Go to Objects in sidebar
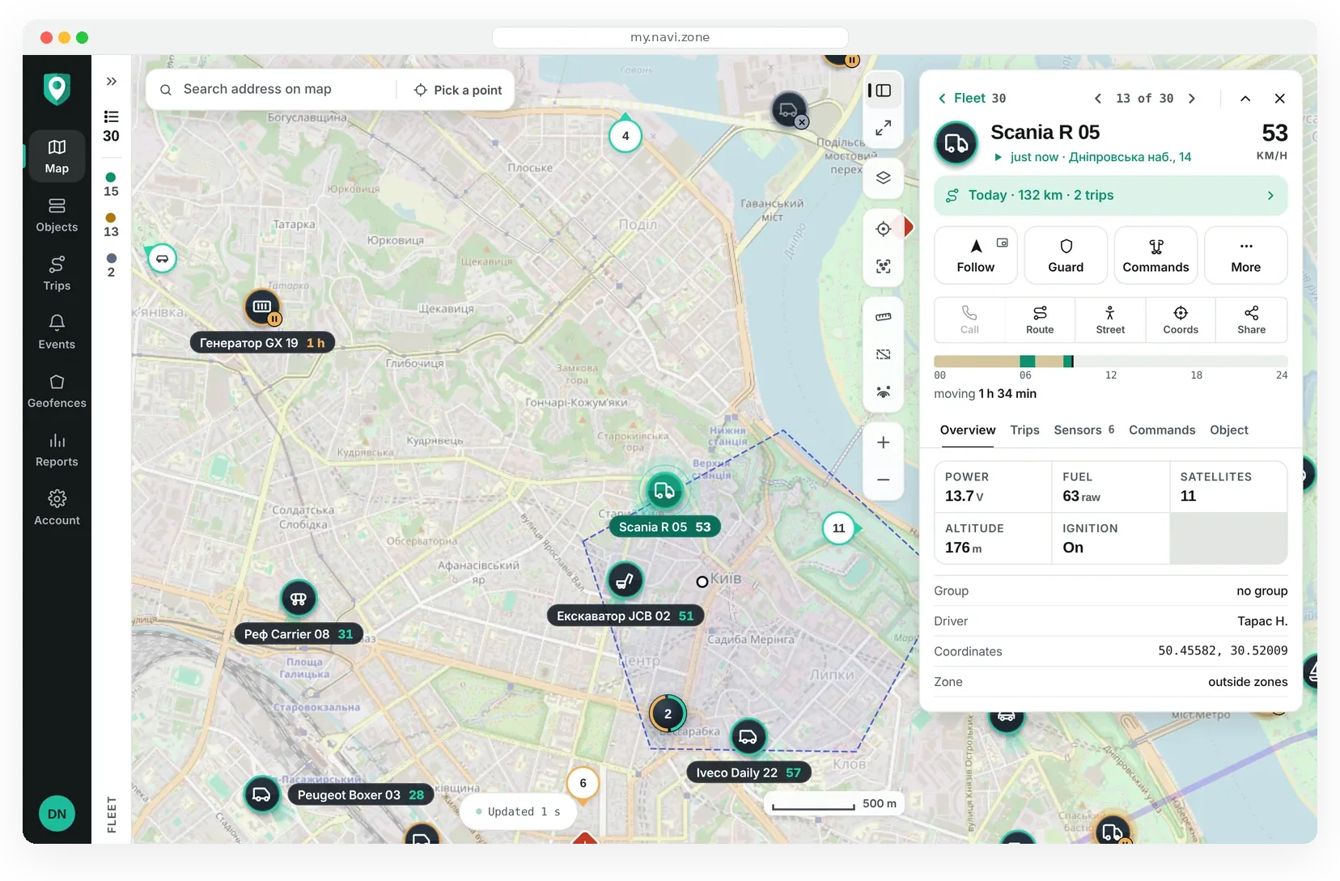This screenshot has height=881, width=1340. point(57,214)
